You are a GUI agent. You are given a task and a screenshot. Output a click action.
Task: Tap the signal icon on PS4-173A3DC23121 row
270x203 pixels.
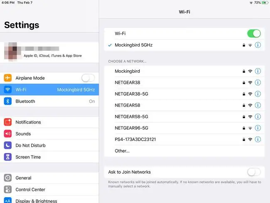pyautogui.click(x=250, y=139)
